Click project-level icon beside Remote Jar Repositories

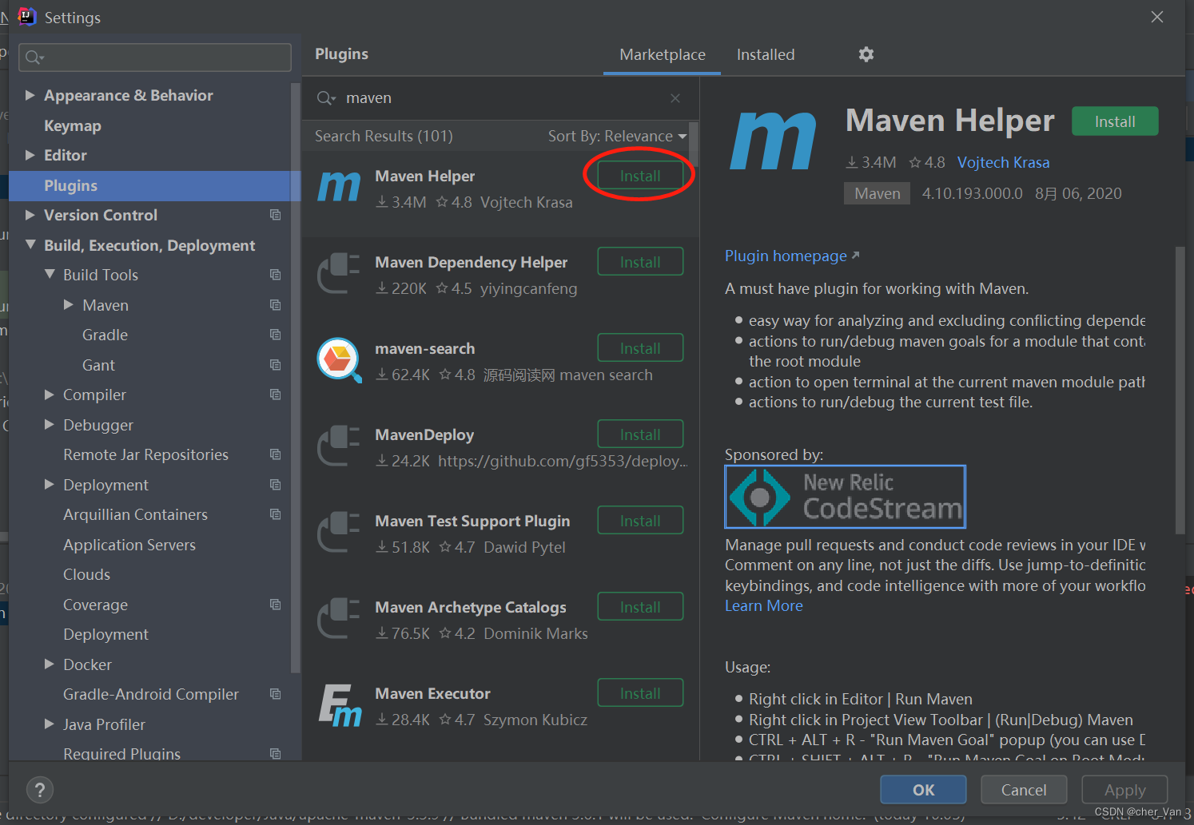click(x=276, y=454)
